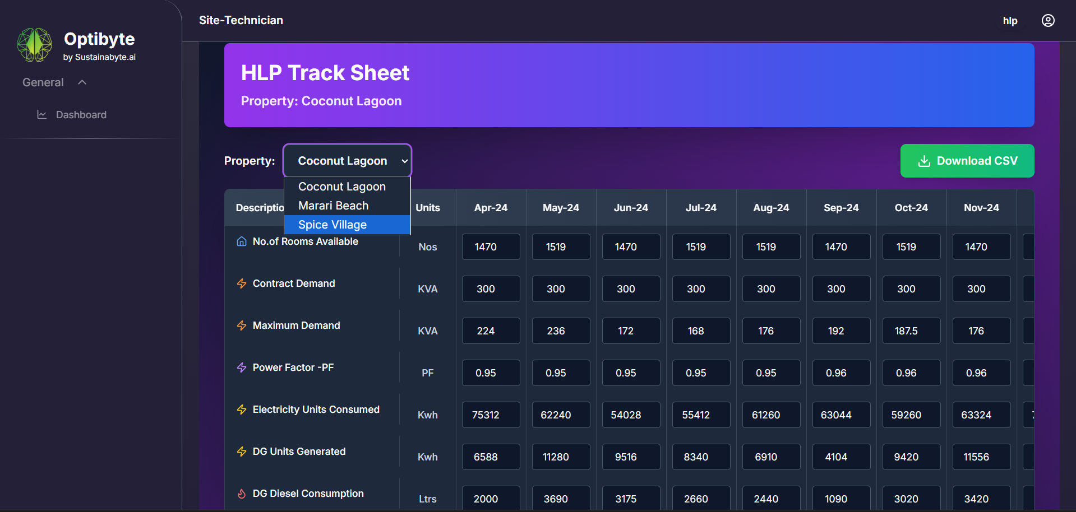Click the purple lightning icon for Power Factor
The height and width of the screenshot is (512, 1076).
[x=242, y=367]
